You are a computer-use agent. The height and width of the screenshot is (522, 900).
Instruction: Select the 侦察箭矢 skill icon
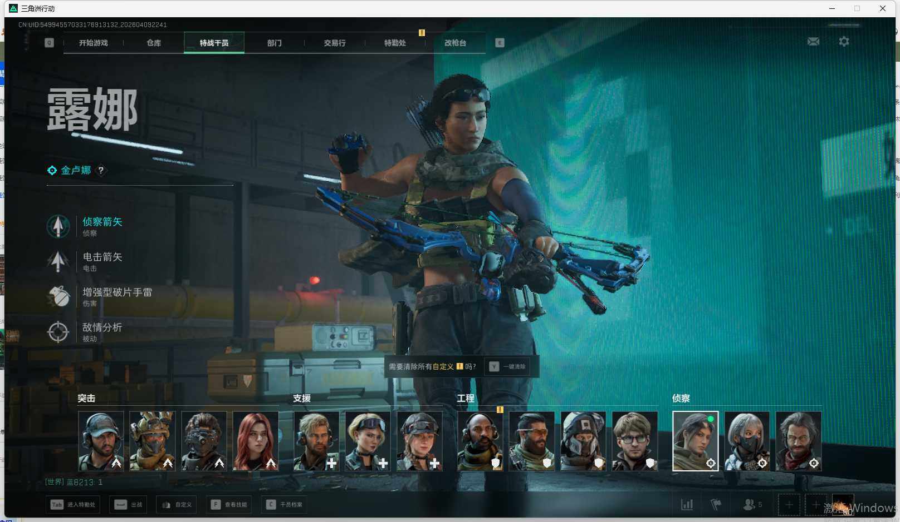tap(58, 226)
